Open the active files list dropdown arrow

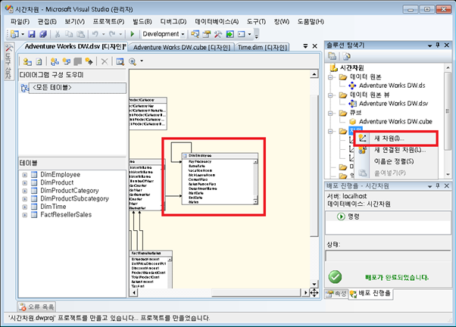[305, 46]
